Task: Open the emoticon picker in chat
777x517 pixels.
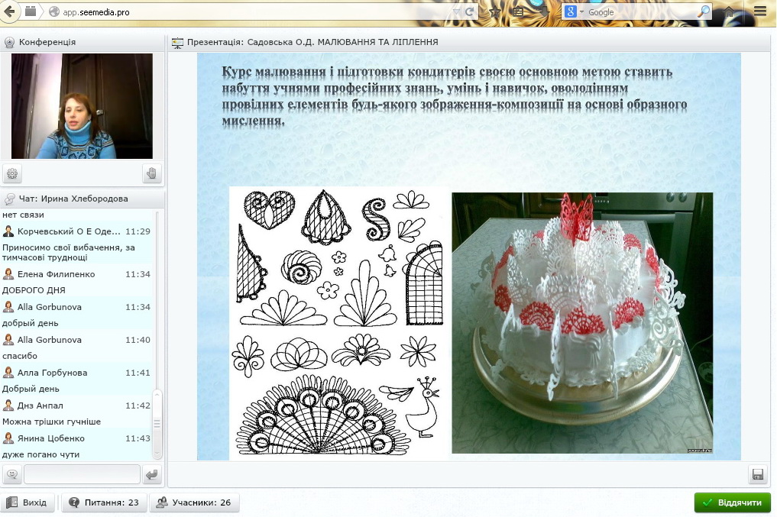Action: (12, 475)
